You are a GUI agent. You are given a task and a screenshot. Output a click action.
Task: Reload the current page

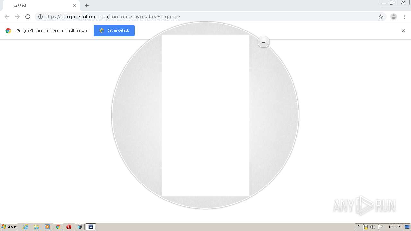pyautogui.click(x=28, y=17)
